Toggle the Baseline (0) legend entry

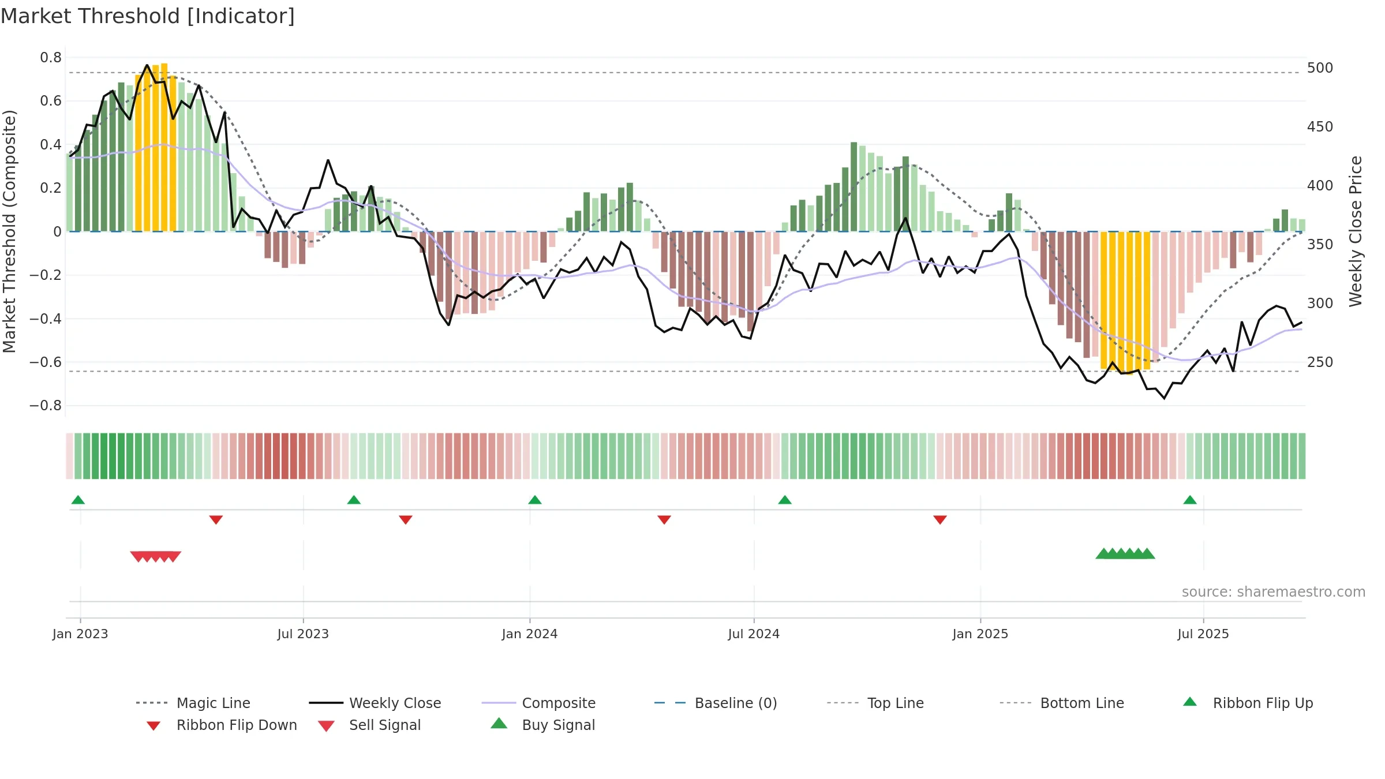(716, 703)
